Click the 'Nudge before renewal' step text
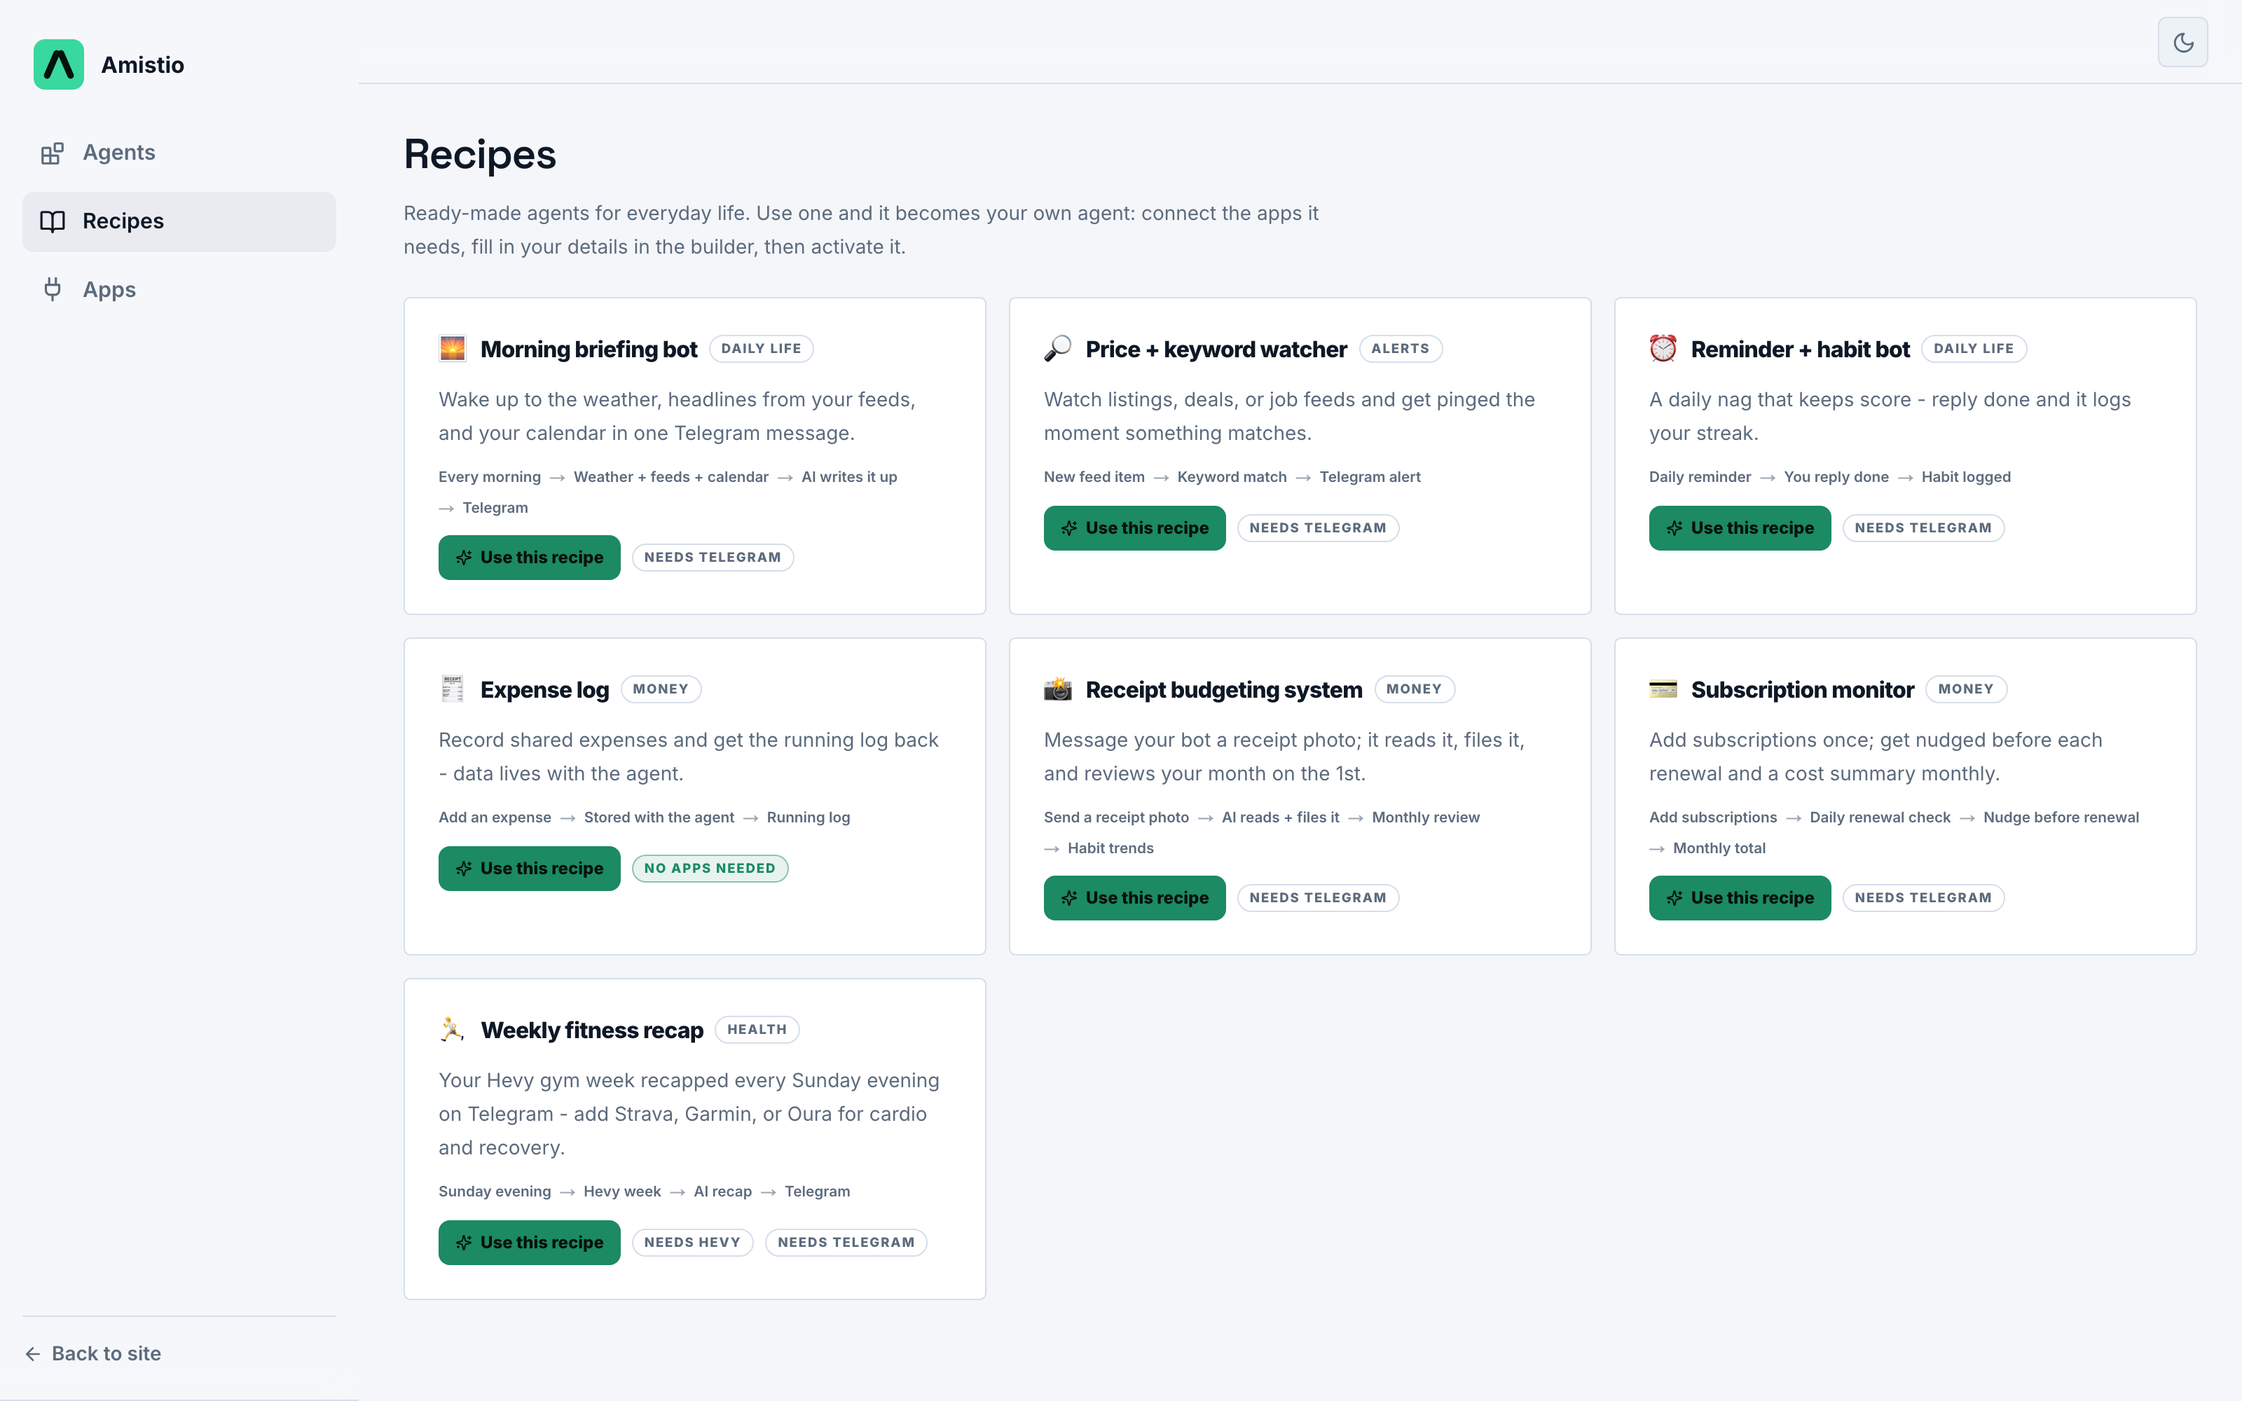The width and height of the screenshot is (2242, 1401). [x=2061, y=817]
